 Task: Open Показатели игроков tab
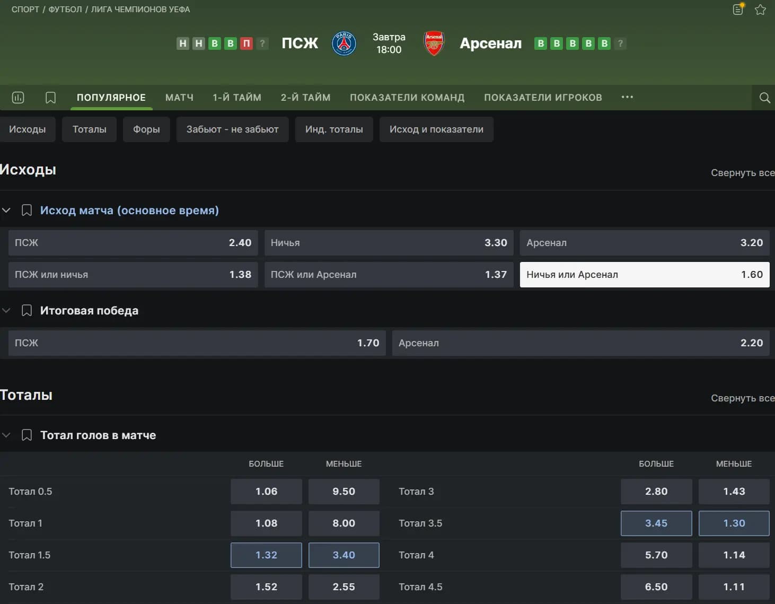click(543, 98)
